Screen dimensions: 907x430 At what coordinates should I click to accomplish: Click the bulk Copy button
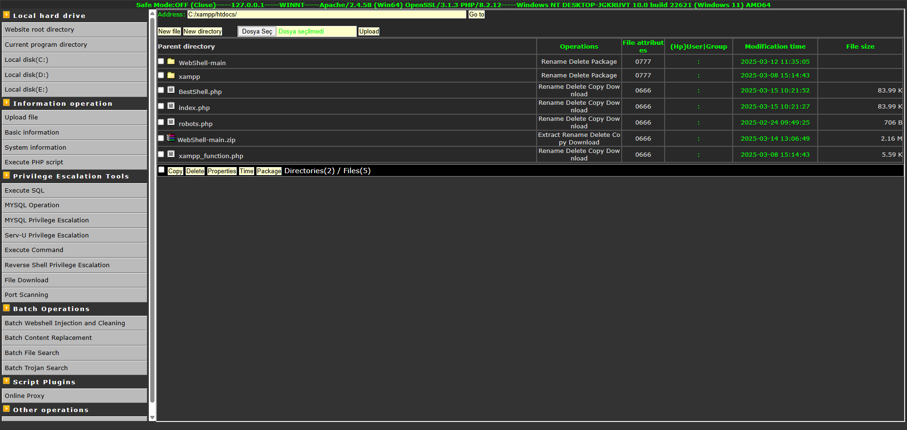tap(175, 171)
